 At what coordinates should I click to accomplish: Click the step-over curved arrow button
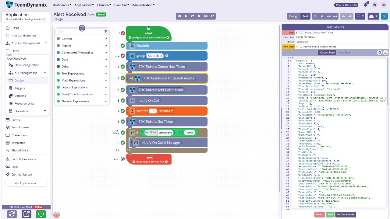(193, 16)
